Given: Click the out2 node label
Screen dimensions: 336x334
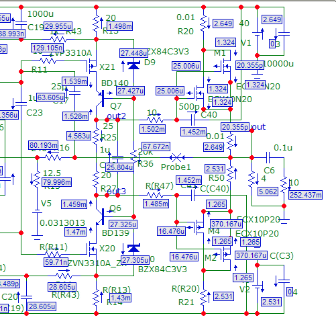Looking at the screenshot, I should [x=116, y=116].
